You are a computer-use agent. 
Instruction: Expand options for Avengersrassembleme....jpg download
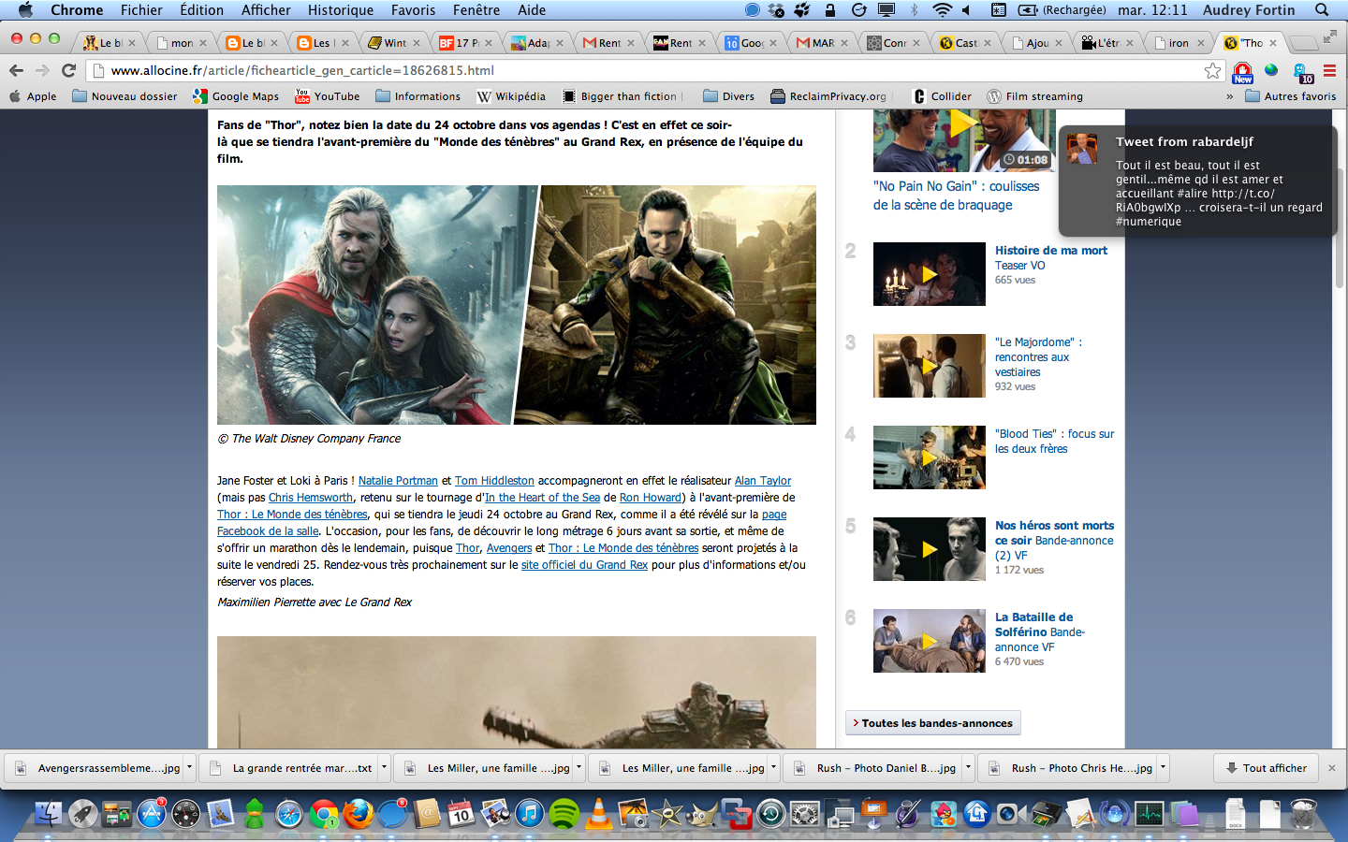[x=189, y=768]
